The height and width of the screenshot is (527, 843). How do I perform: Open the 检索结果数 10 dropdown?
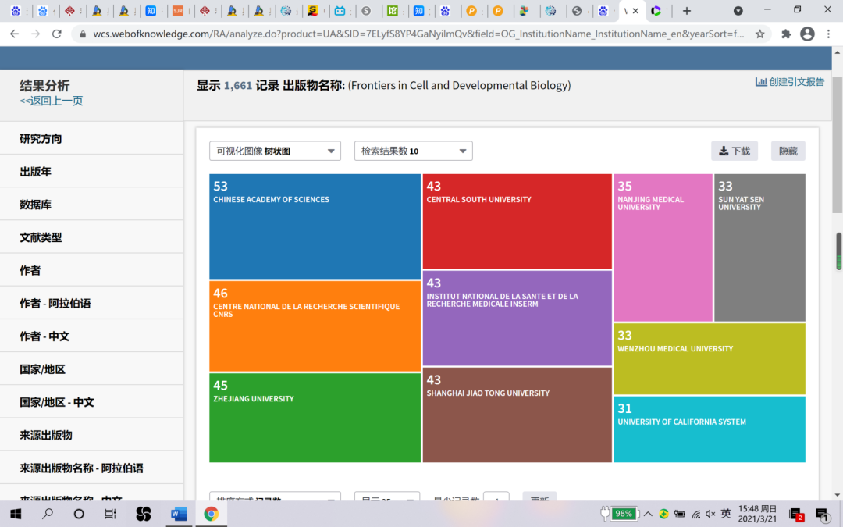click(413, 151)
